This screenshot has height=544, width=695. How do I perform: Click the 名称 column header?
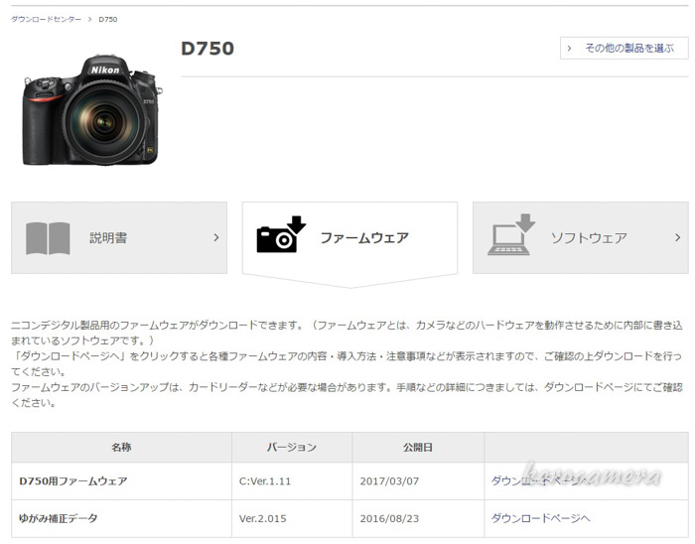[121, 448]
